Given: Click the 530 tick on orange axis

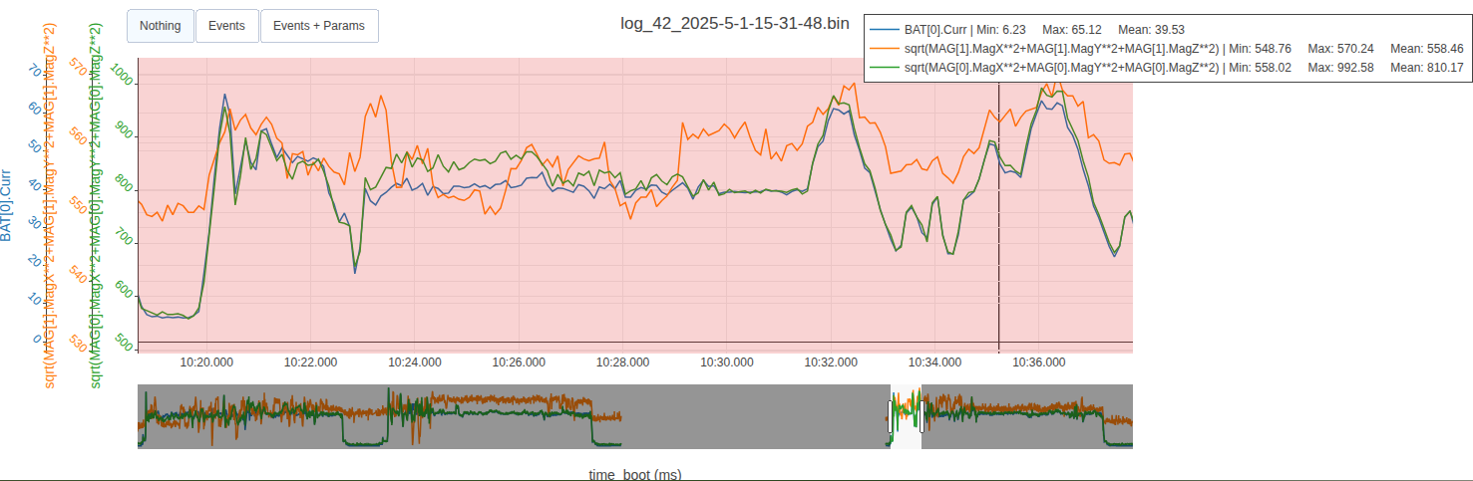Looking at the screenshot, I should click(78, 342).
